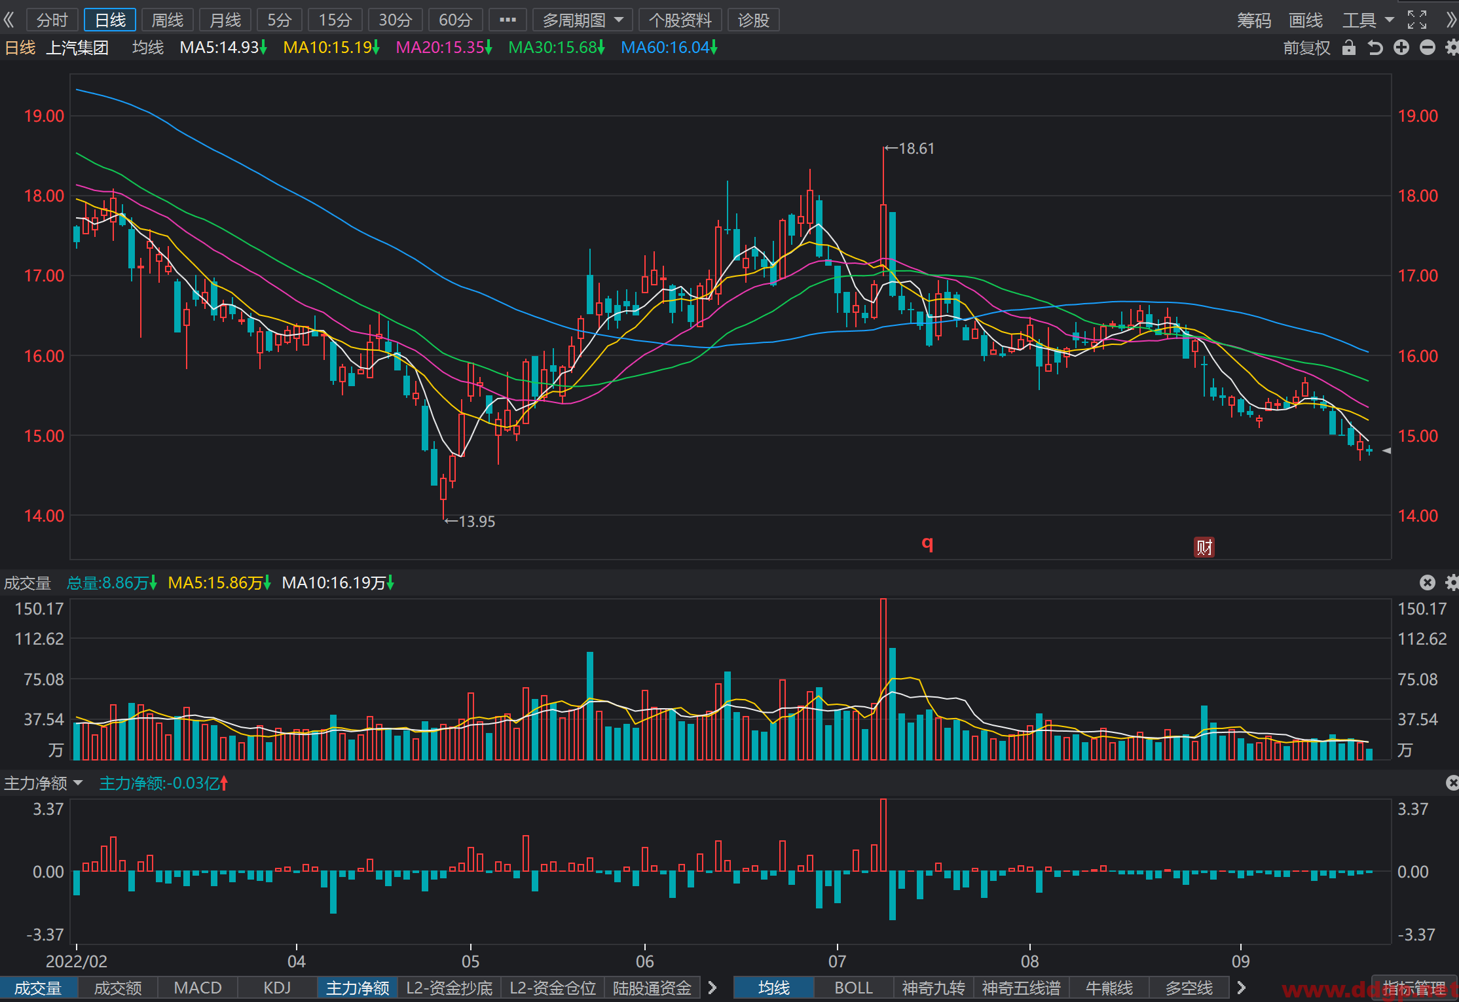1459x1002 pixels.
Task: Click volume MA5:15.86万 legend
Action: pos(219,582)
